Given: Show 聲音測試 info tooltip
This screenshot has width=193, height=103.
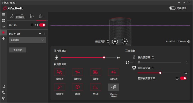Looking at the screenshot, I should (108, 41).
